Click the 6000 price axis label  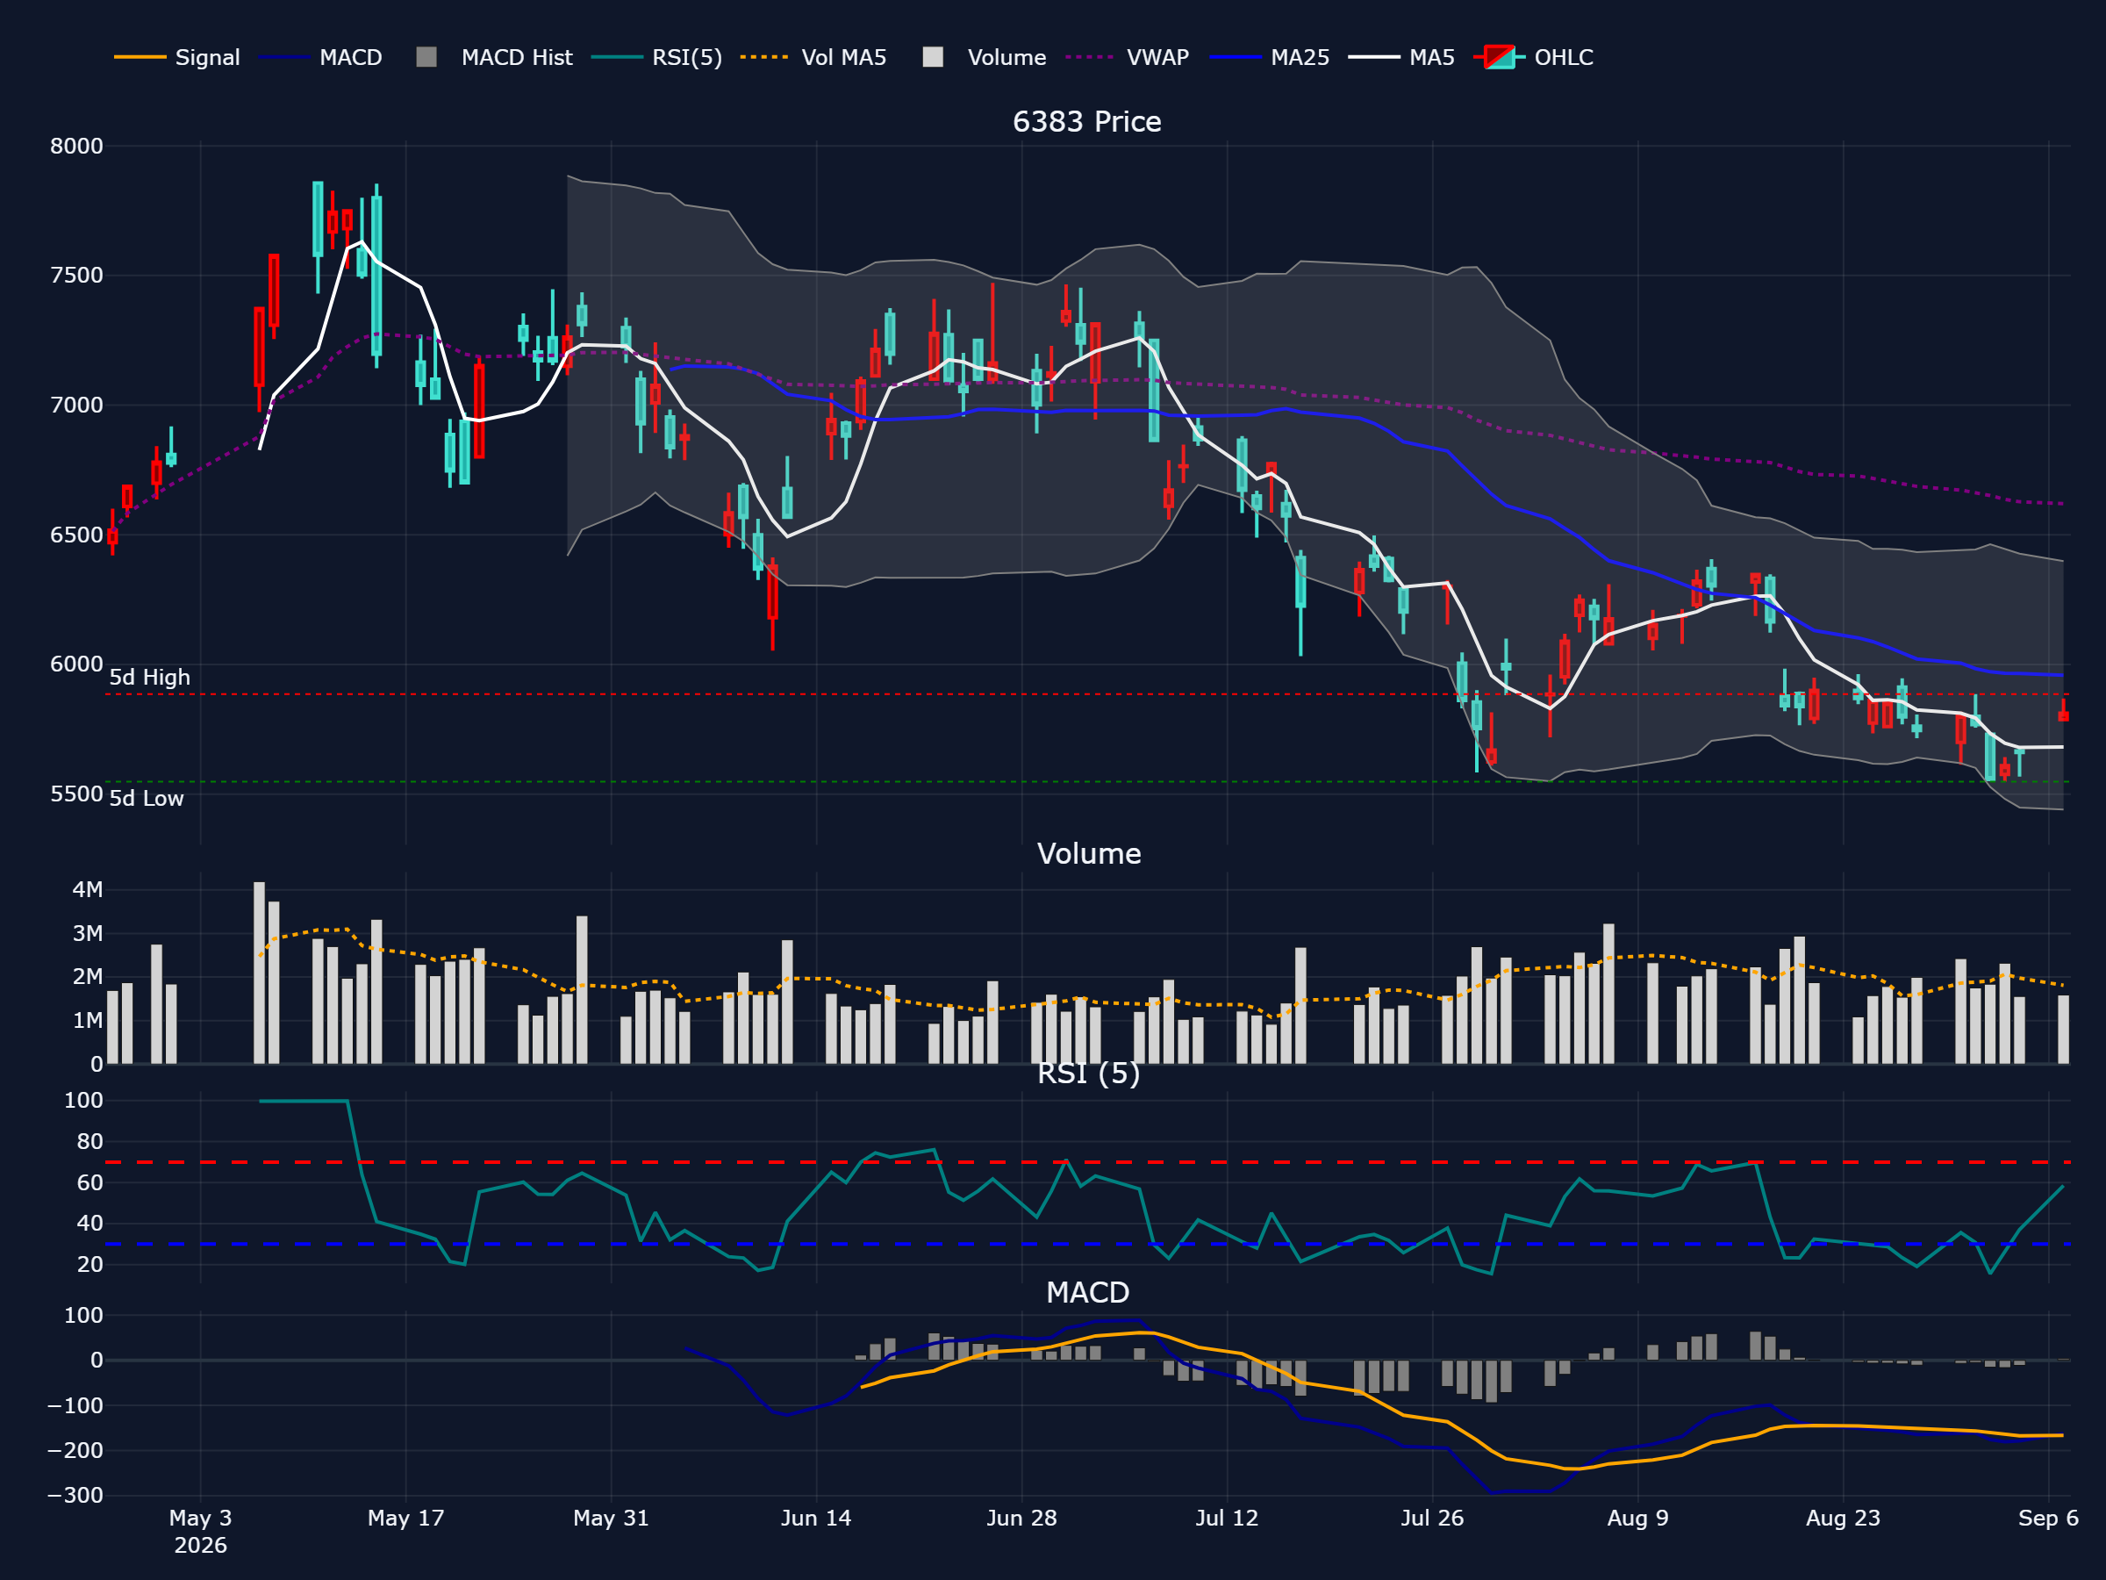click(x=76, y=664)
